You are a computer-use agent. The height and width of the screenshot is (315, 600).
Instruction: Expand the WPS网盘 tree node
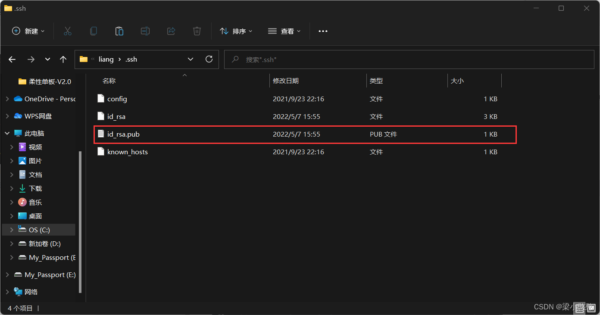pyautogui.click(x=7, y=116)
